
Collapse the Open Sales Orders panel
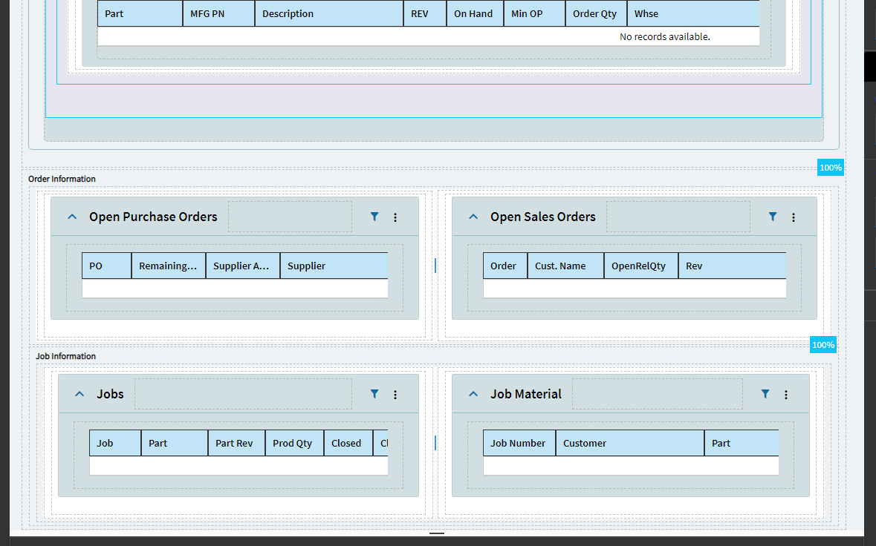473,217
